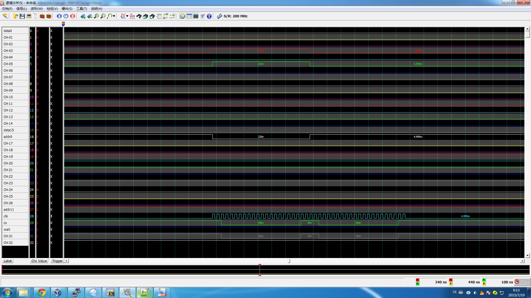Open trigger setup dropdown arrow
Viewport: 531px width, 298px height.
[127, 16]
